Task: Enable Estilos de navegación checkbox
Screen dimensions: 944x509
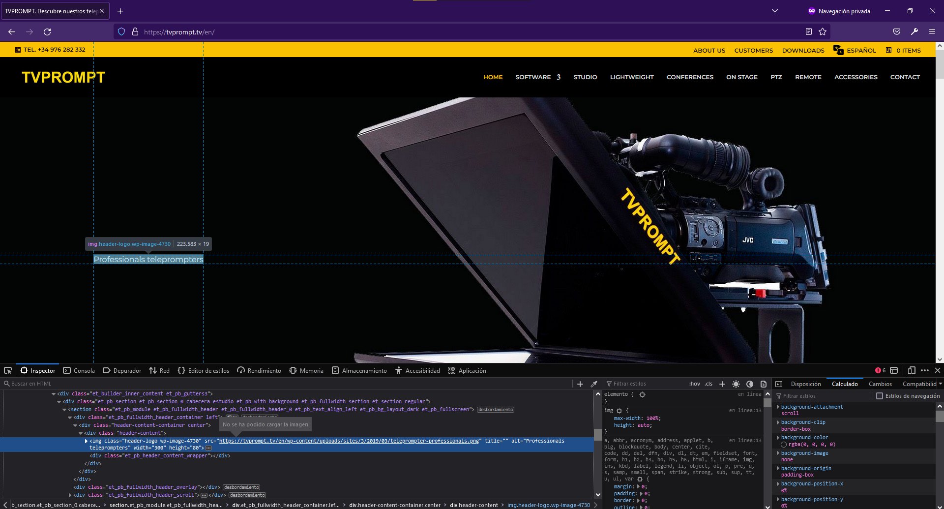Action: [880, 396]
